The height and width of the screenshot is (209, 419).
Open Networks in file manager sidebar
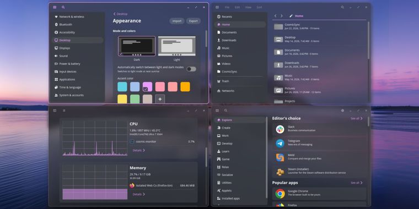tap(240, 91)
